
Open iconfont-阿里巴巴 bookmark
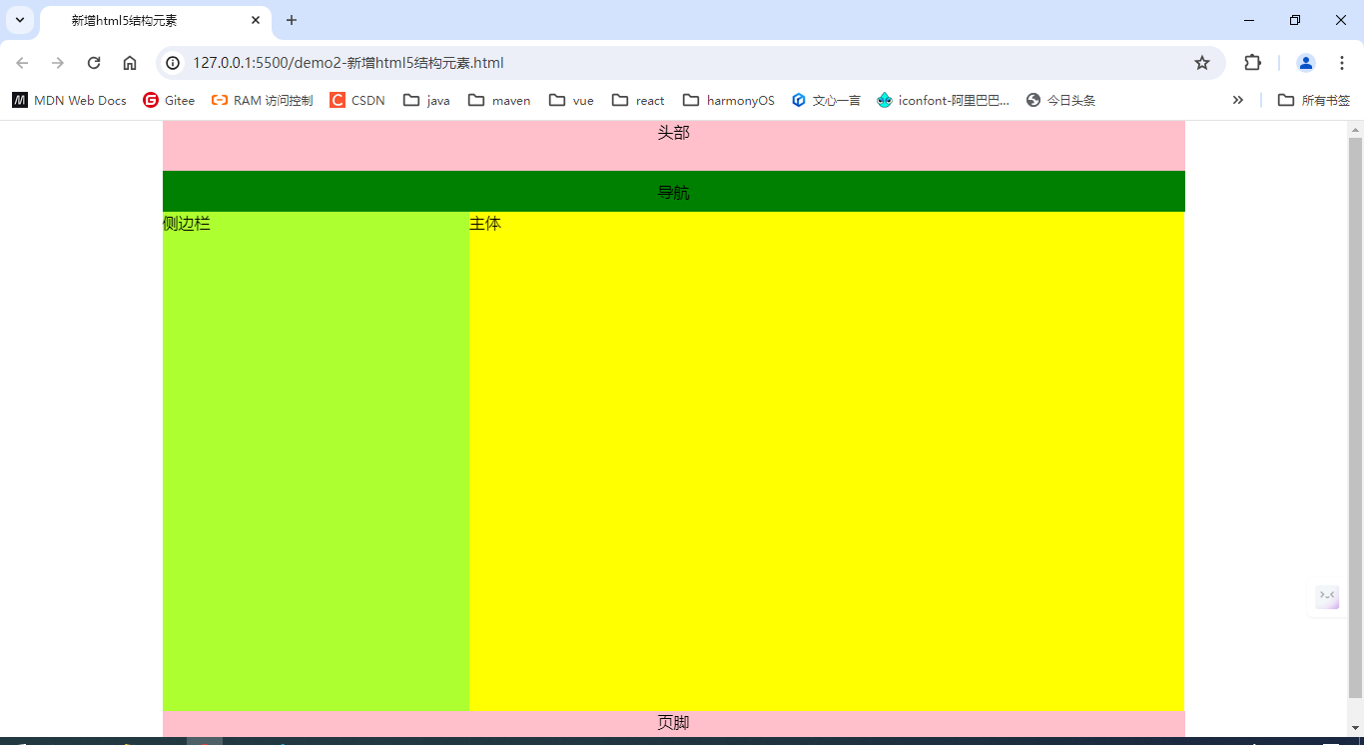tap(944, 100)
